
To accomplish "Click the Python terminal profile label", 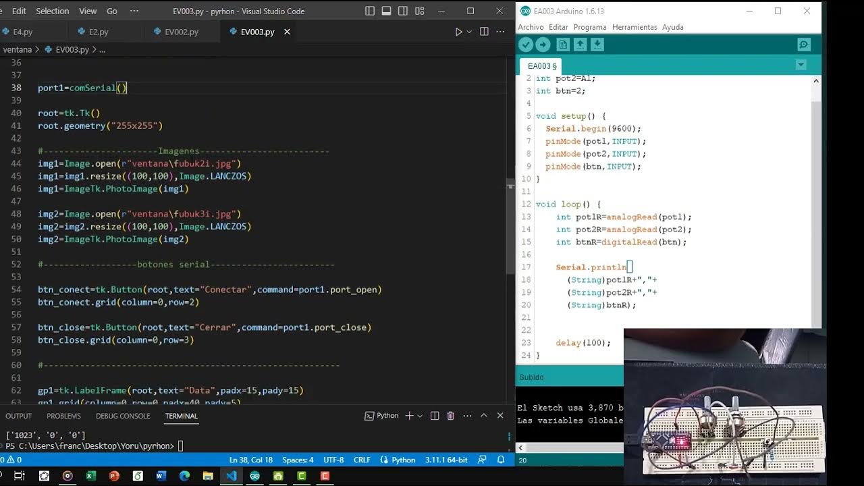I will [x=382, y=416].
